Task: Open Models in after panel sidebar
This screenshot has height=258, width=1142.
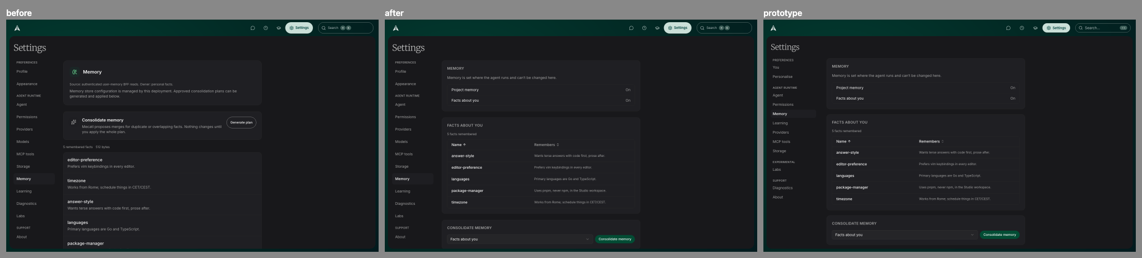Action: [x=413, y=142]
